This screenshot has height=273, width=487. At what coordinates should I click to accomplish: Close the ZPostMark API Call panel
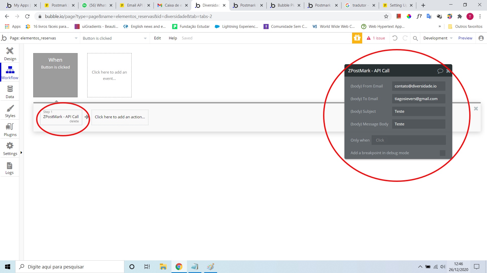point(448,71)
